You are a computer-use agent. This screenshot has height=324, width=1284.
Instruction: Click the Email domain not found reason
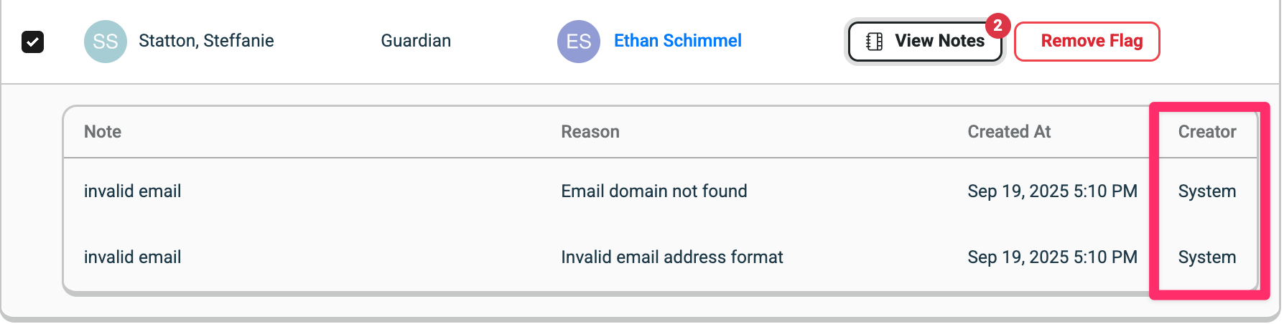tap(653, 191)
